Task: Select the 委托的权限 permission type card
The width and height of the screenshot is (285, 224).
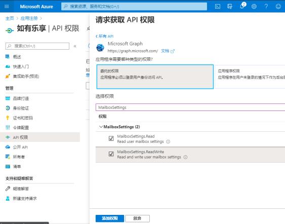Action: (x=155, y=77)
